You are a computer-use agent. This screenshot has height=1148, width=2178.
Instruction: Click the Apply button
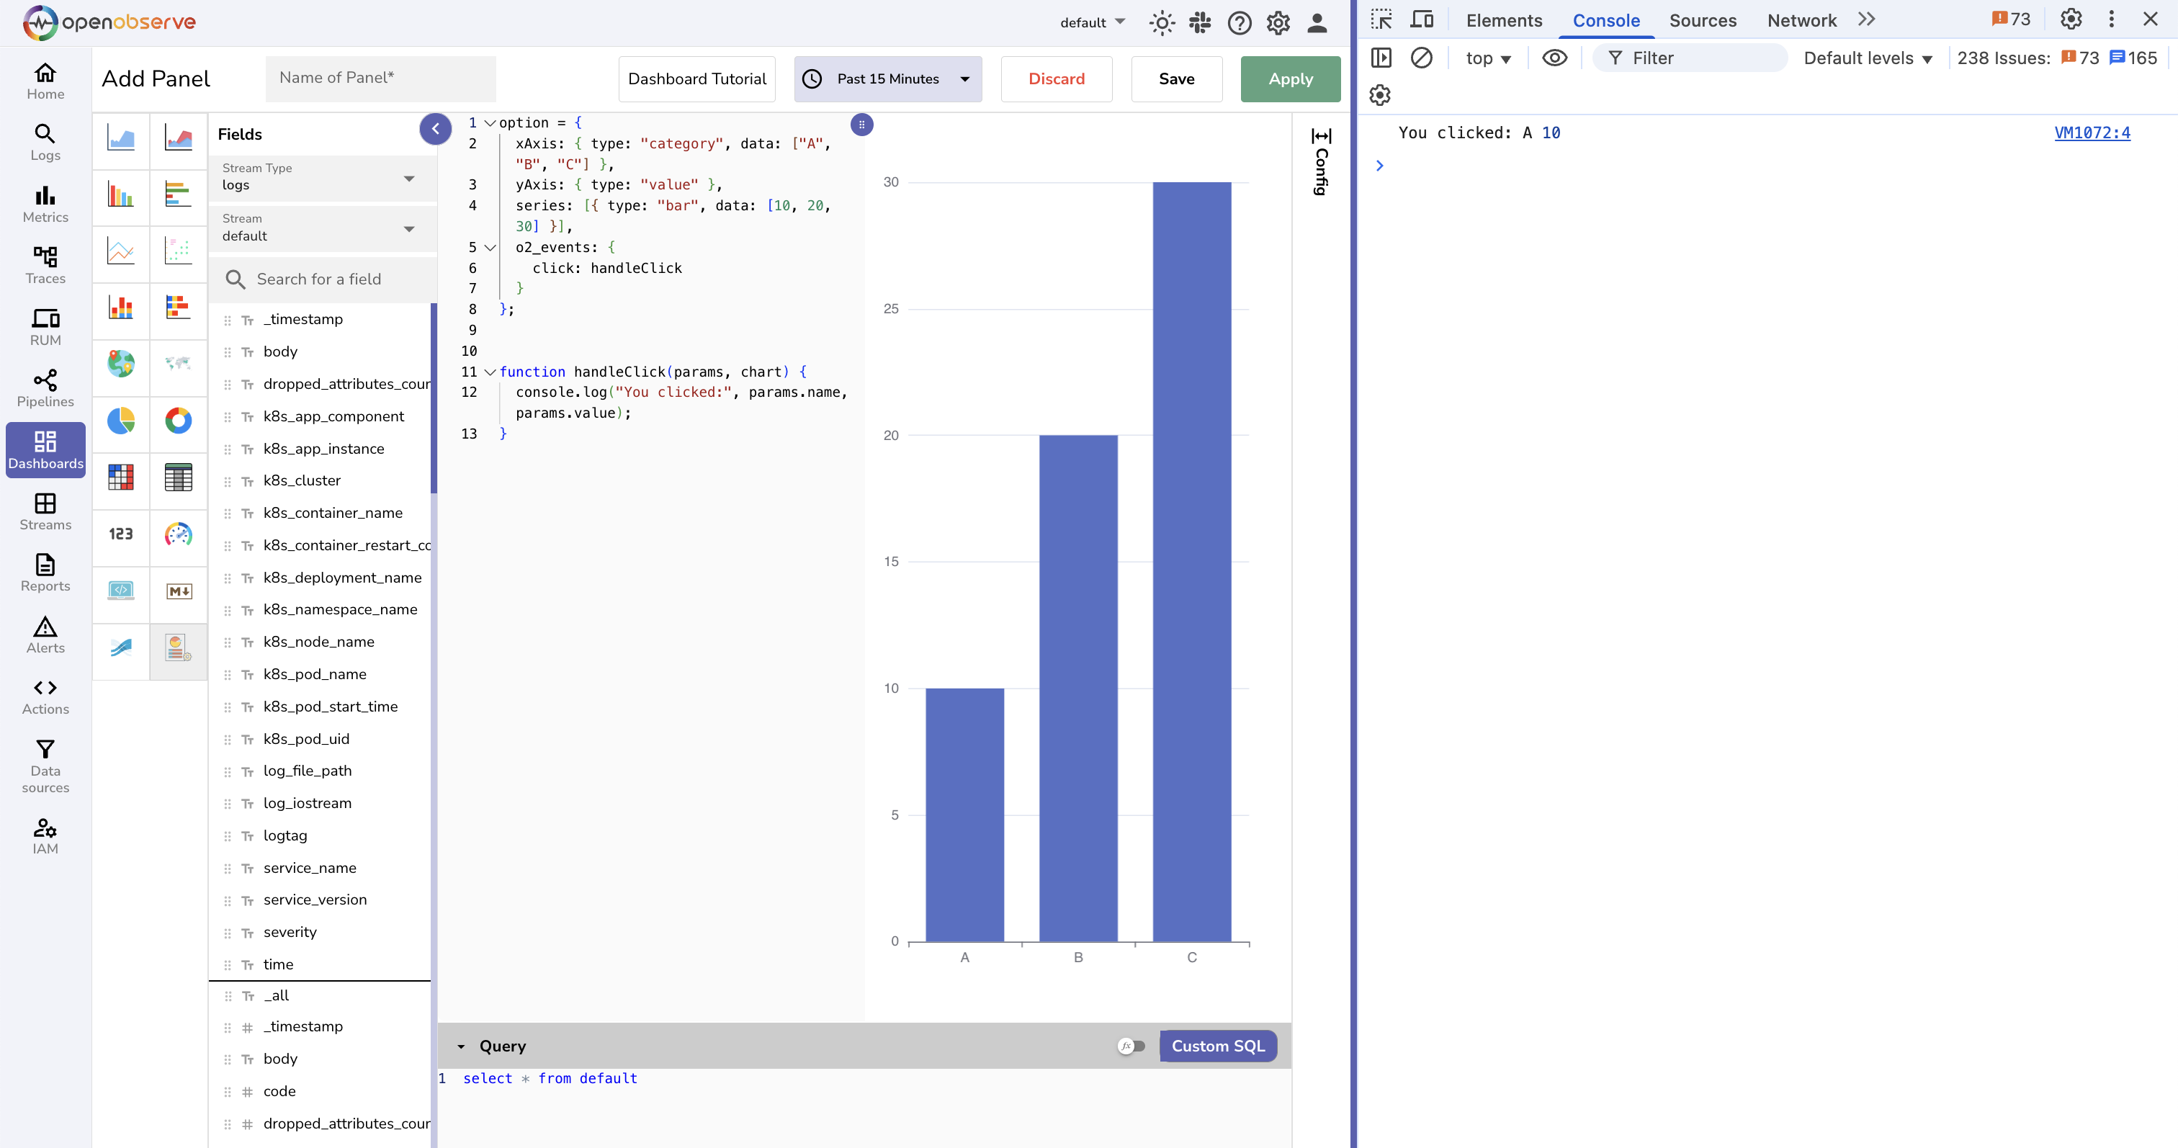pyautogui.click(x=1290, y=79)
